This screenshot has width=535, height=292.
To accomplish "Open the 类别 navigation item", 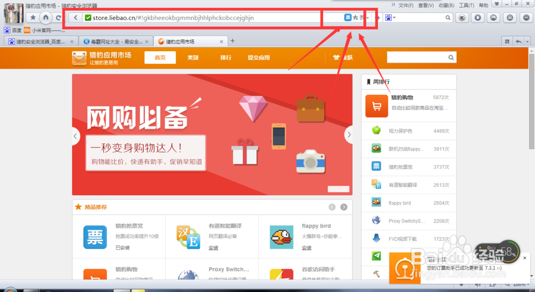I will pyautogui.click(x=193, y=57).
